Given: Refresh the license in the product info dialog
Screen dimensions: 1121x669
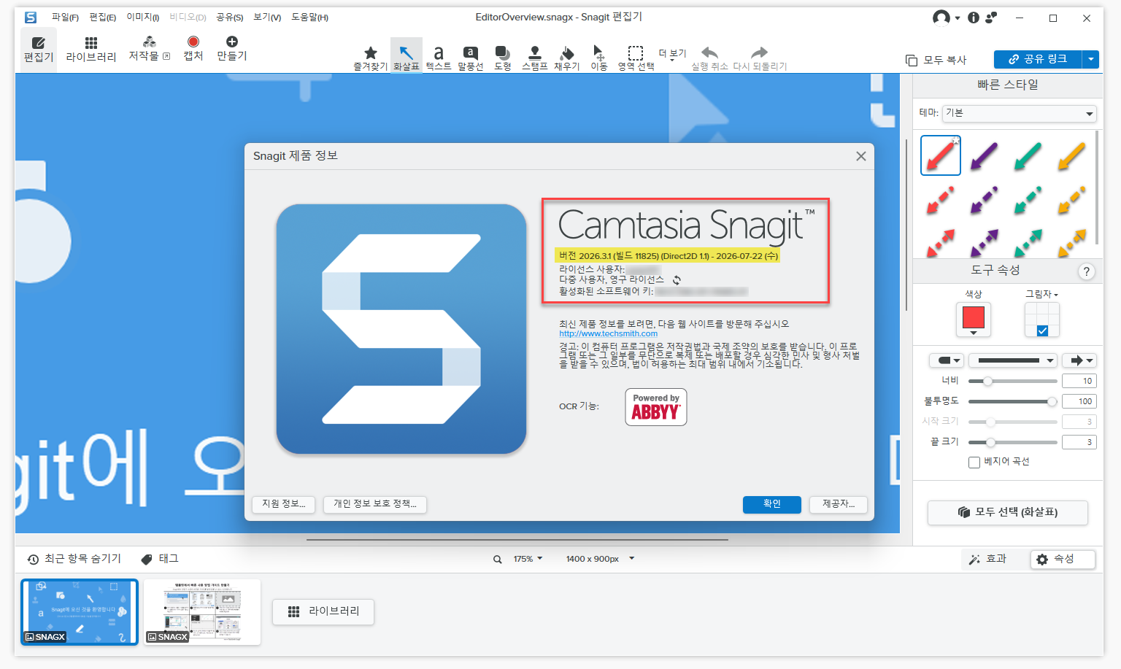Looking at the screenshot, I should pos(677,280).
